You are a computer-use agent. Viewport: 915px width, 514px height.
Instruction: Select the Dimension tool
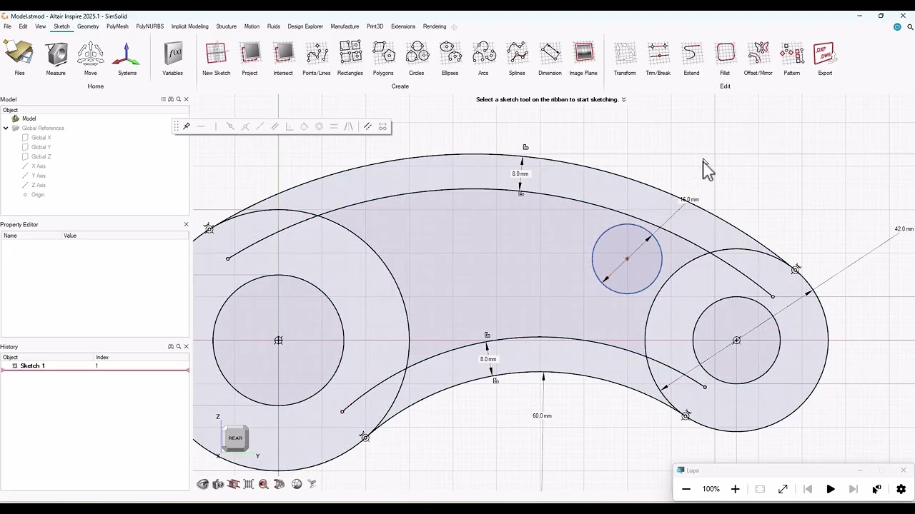coord(550,54)
